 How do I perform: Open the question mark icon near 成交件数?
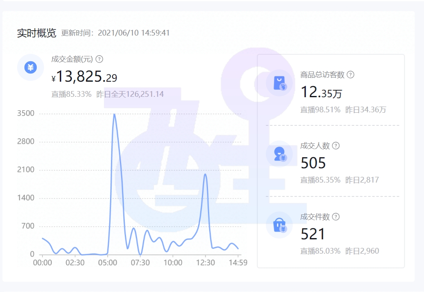336,217
